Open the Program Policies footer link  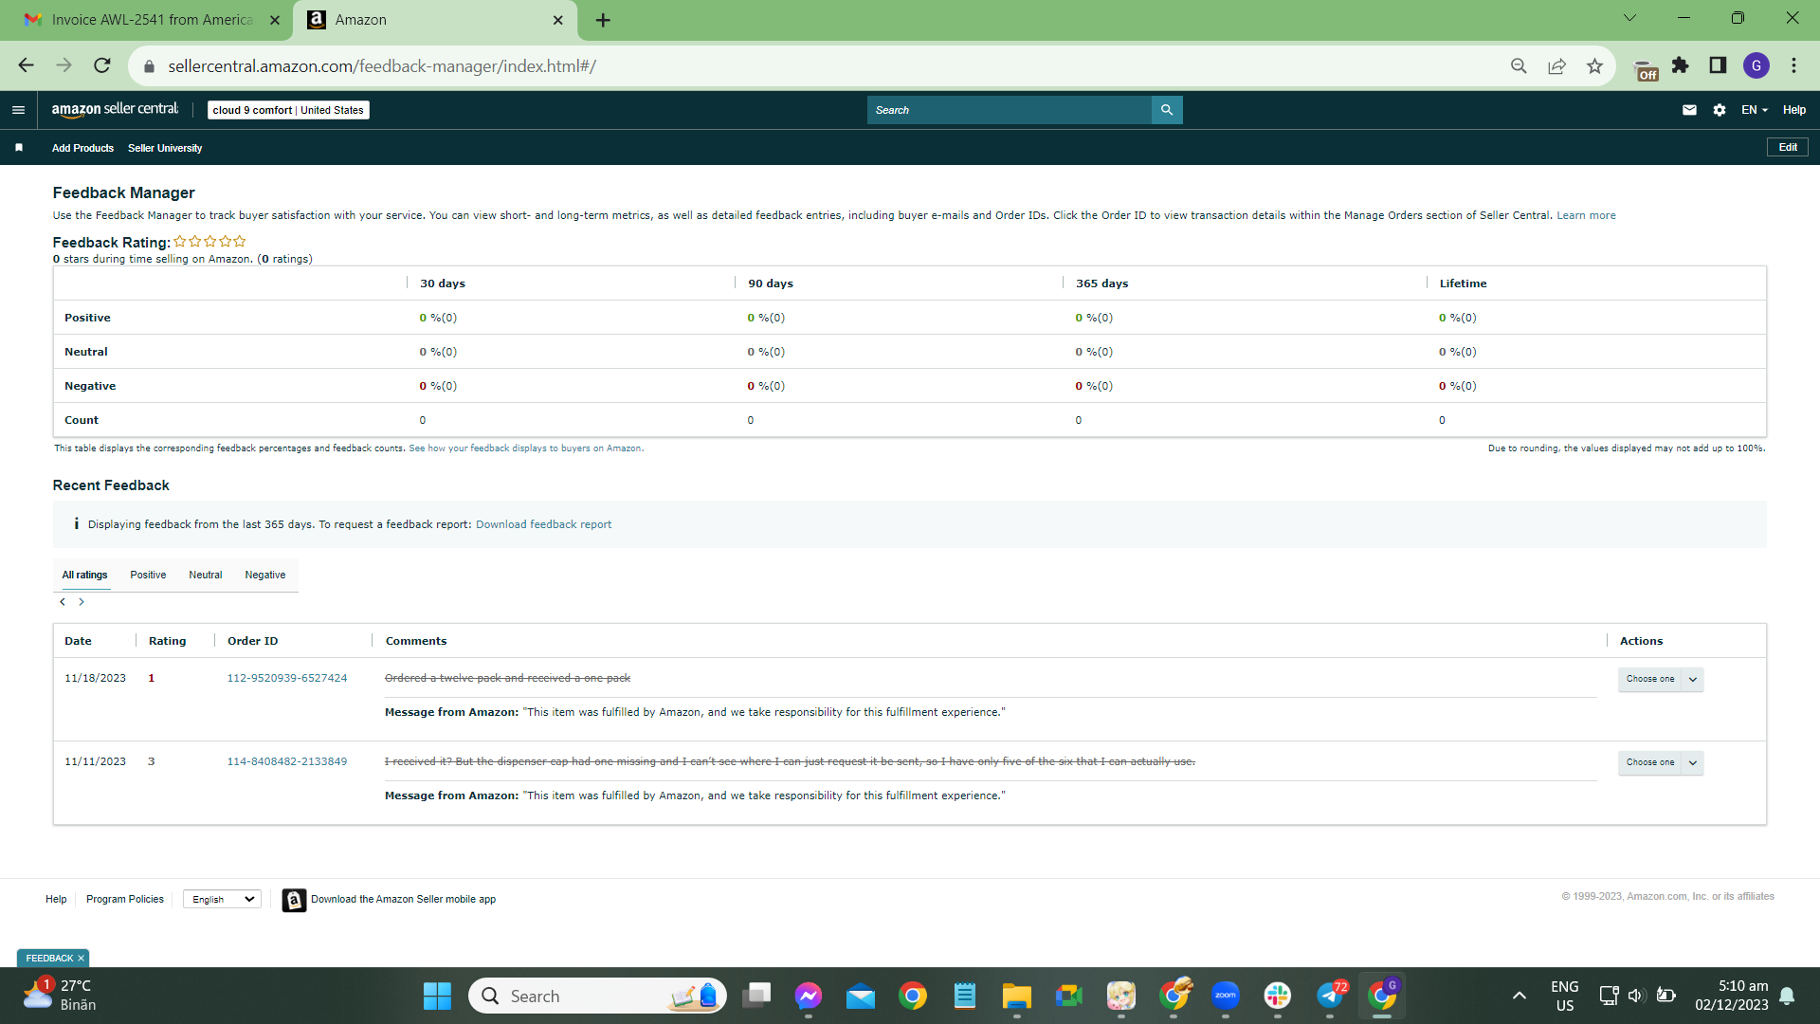click(x=125, y=899)
